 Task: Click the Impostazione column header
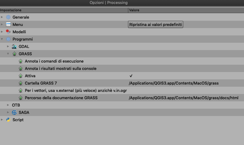(64, 10)
